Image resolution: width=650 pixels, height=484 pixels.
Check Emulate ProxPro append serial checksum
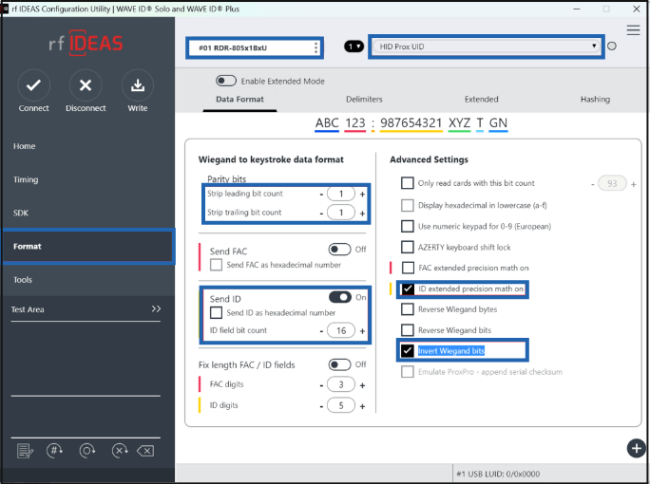[x=408, y=371]
